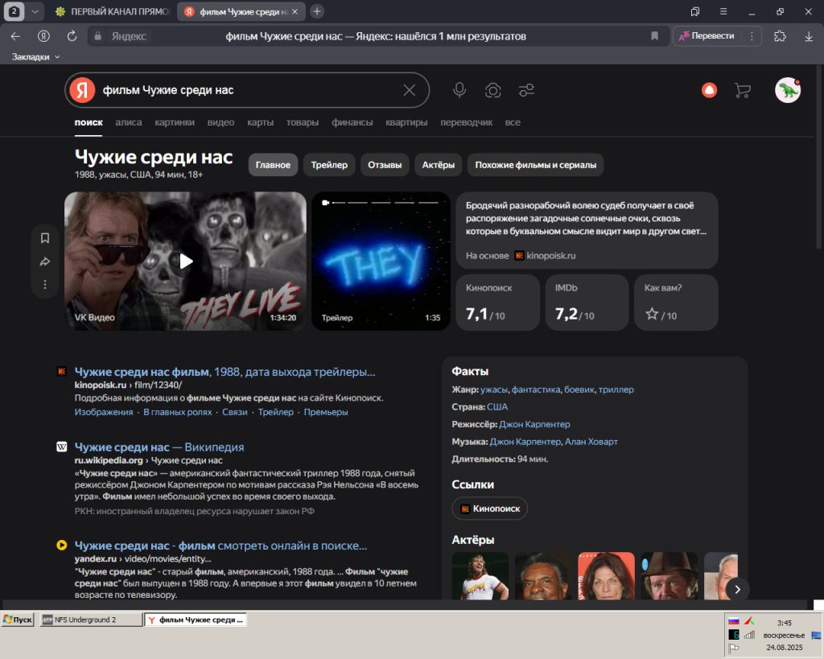Open movie card more options dots
The width and height of the screenshot is (824, 659).
(45, 284)
